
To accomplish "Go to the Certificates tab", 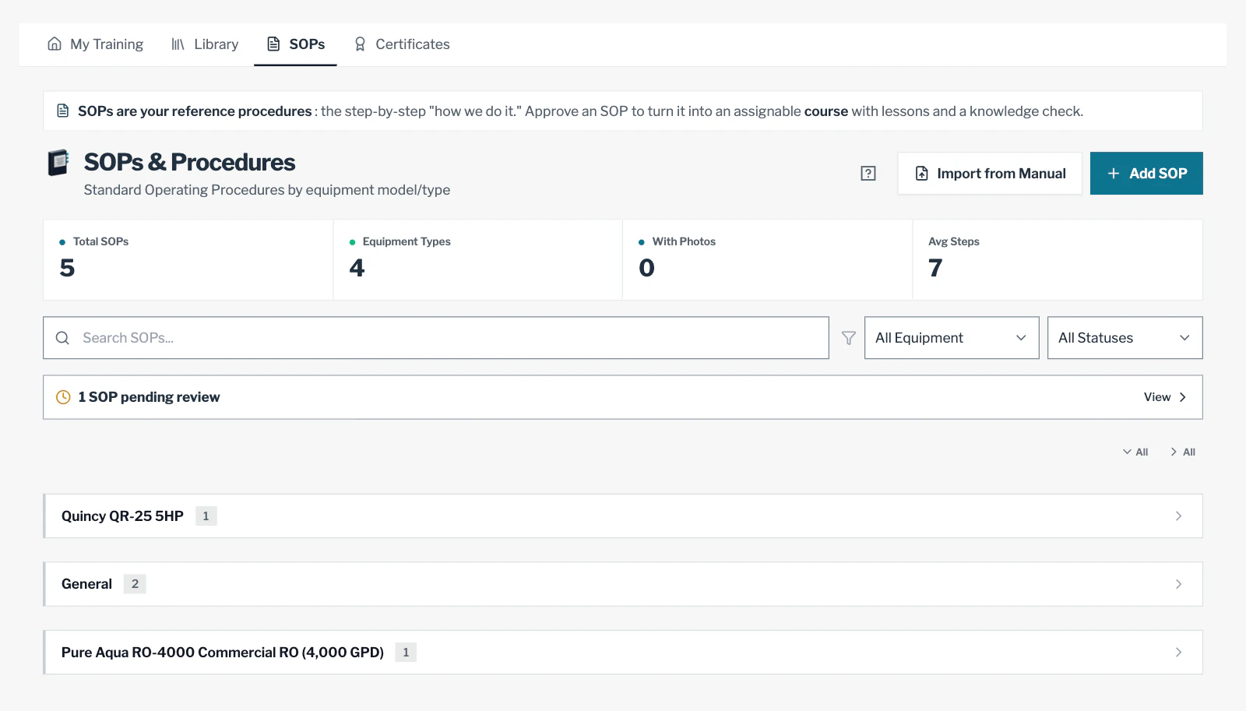I will pos(401,44).
